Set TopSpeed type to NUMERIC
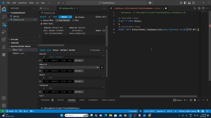 pos(55,92)
